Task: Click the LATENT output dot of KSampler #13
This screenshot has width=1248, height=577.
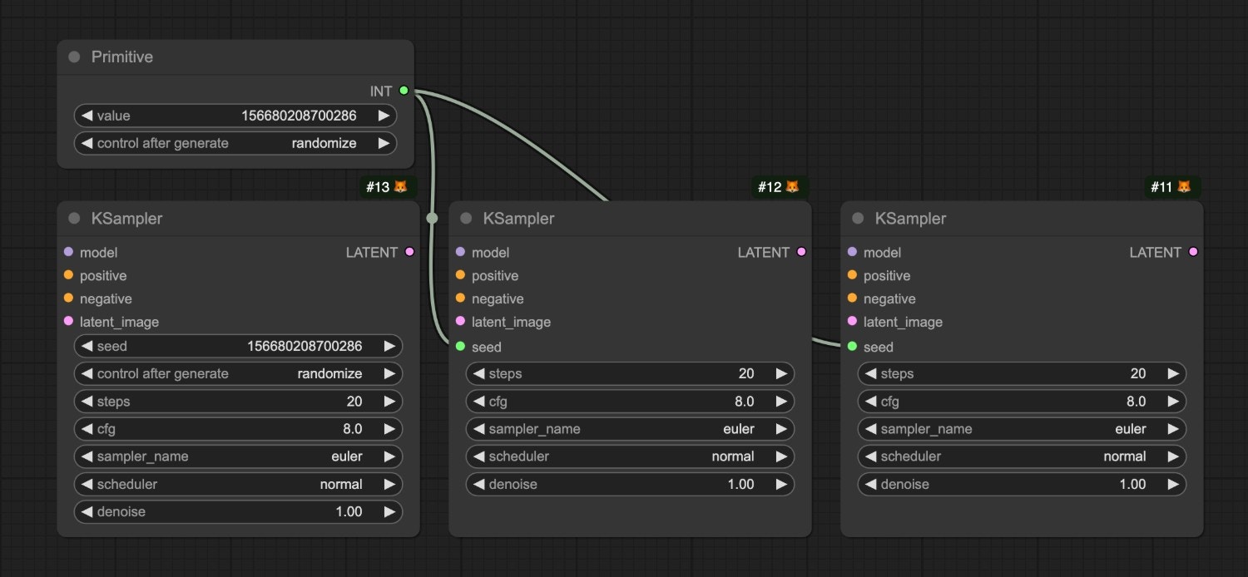Action: coord(409,252)
